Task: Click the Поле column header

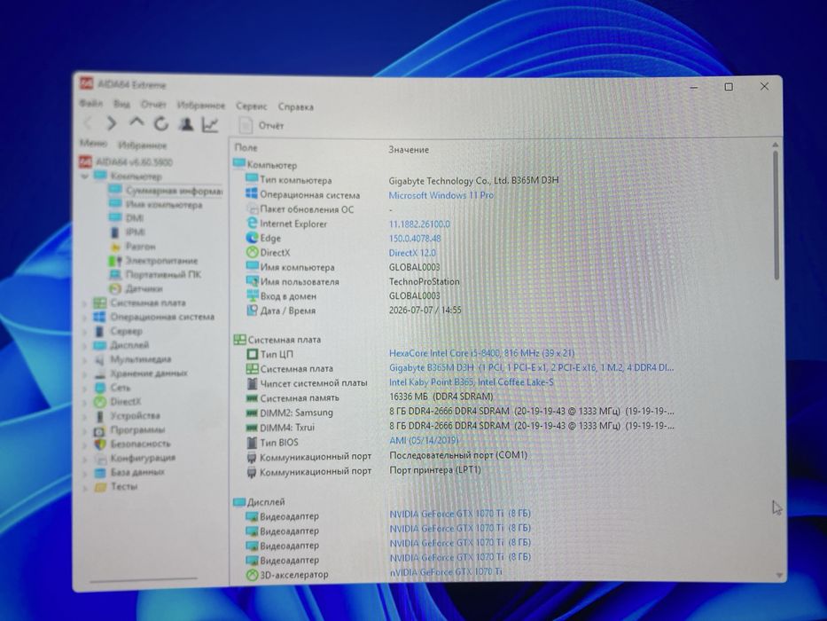Action: point(246,148)
